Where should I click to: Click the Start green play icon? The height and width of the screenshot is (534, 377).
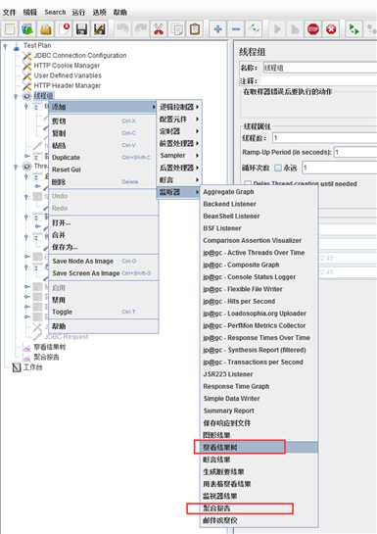tap(278, 29)
